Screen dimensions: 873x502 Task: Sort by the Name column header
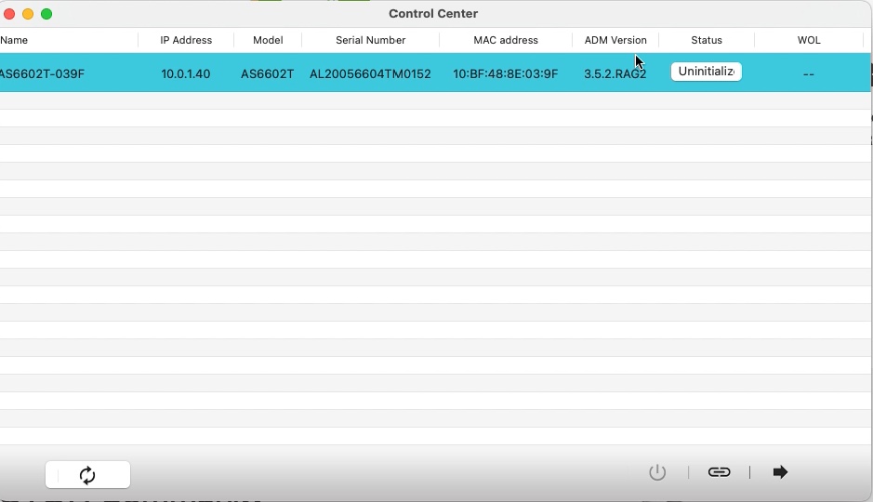point(15,40)
